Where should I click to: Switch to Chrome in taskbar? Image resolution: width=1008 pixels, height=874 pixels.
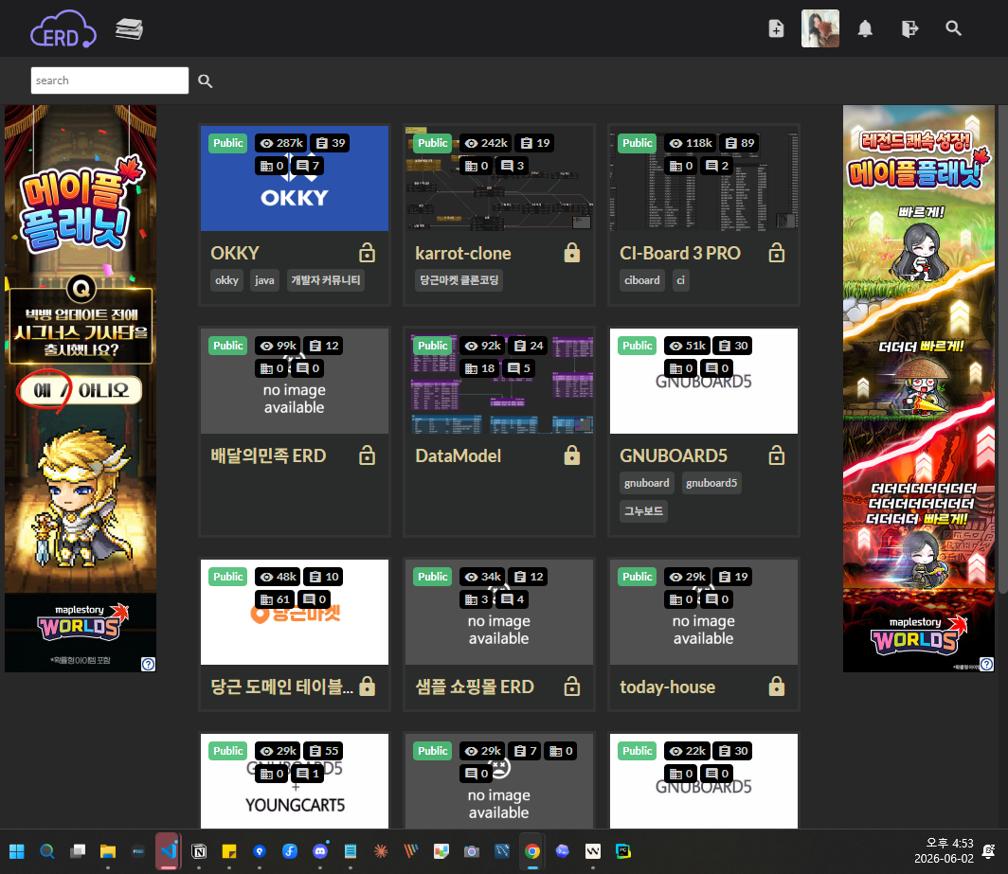point(532,851)
